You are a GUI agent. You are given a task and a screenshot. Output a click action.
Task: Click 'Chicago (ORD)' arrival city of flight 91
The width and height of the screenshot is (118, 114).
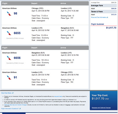(67, 72)
